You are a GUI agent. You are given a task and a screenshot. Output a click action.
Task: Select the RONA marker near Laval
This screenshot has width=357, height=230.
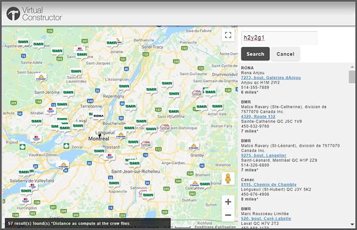pyautogui.click(x=98, y=116)
